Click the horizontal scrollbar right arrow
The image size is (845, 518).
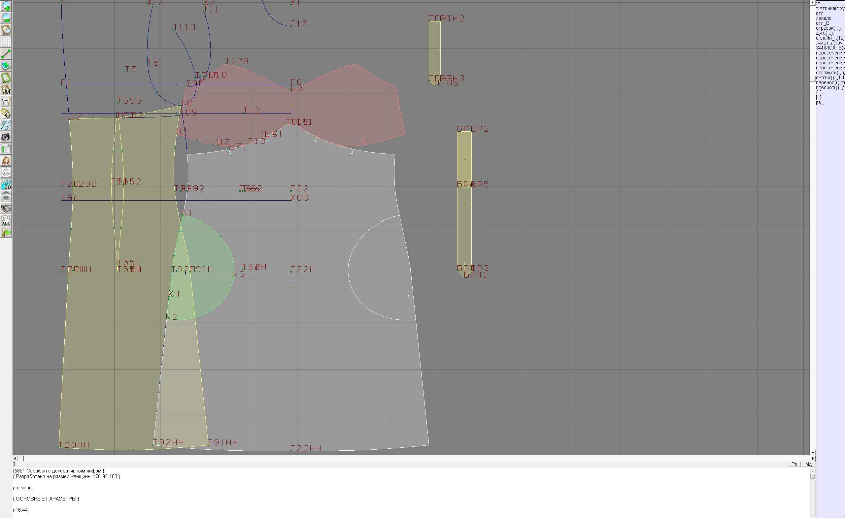812,458
